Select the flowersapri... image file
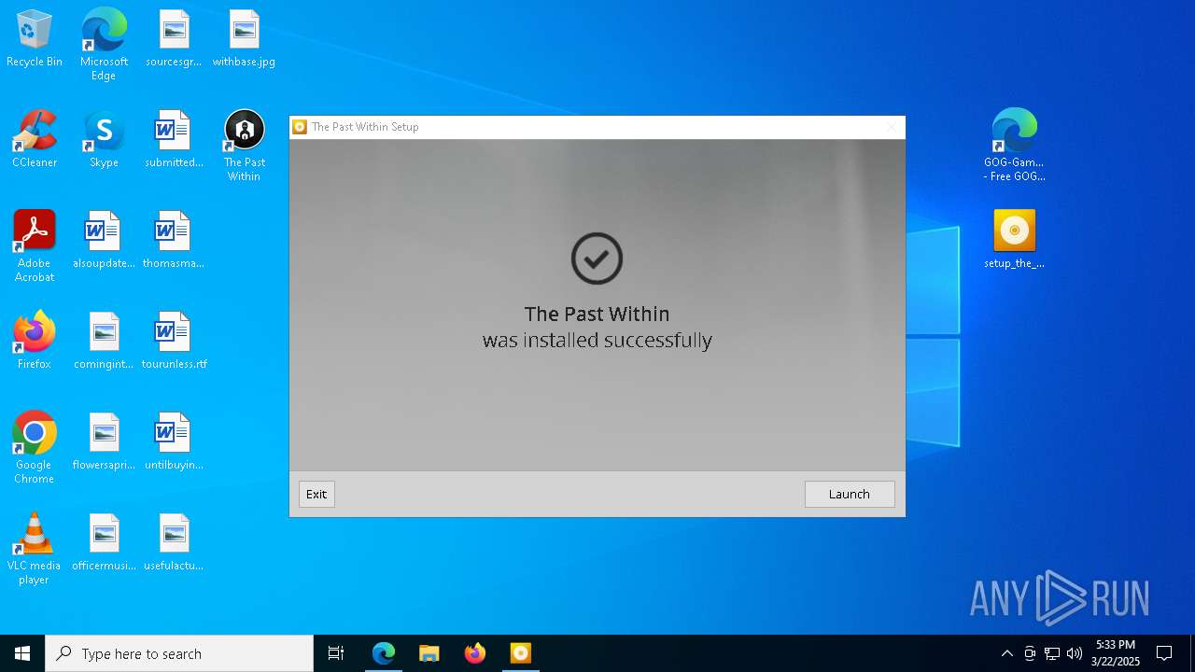 [104, 441]
